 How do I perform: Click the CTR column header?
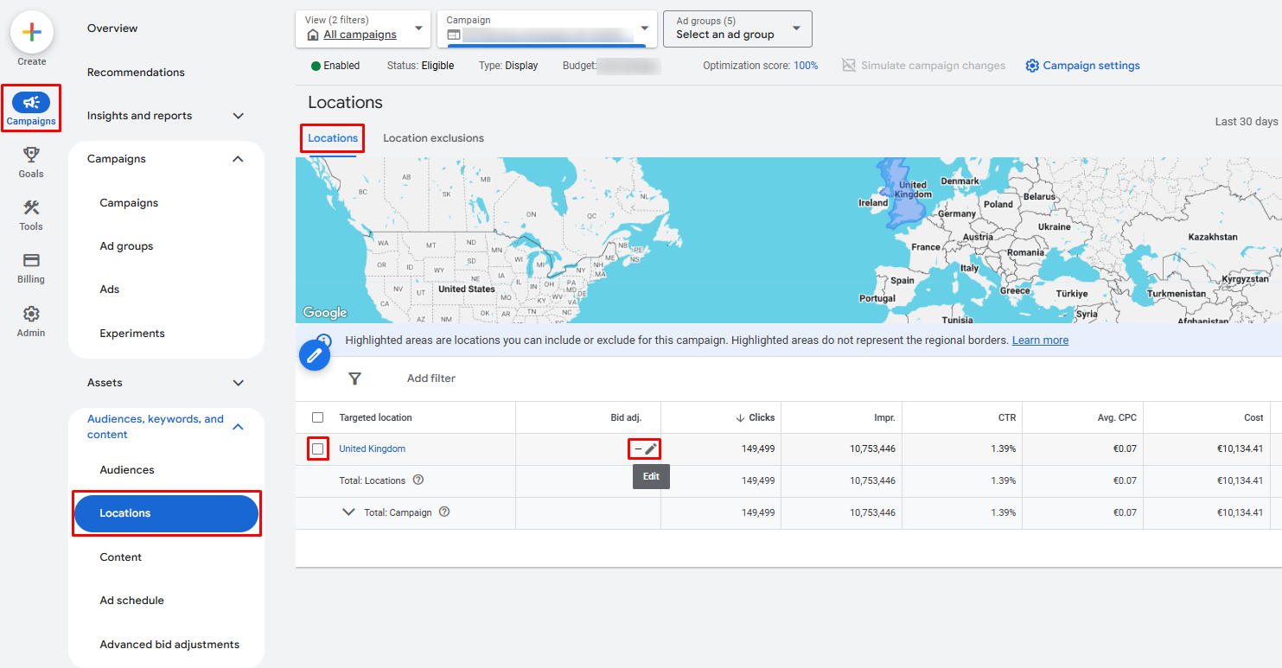point(1007,417)
